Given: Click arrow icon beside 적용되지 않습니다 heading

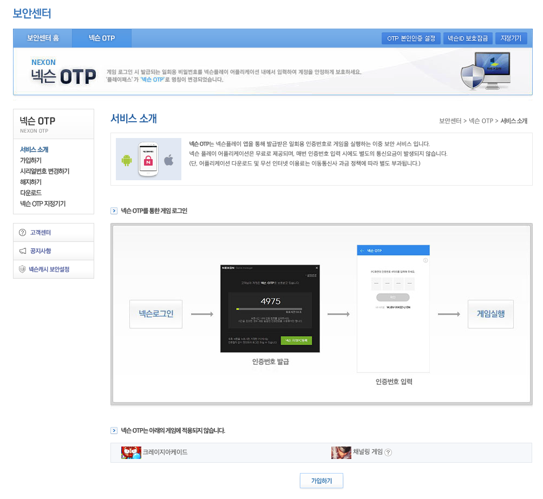Looking at the screenshot, I should point(114,430).
